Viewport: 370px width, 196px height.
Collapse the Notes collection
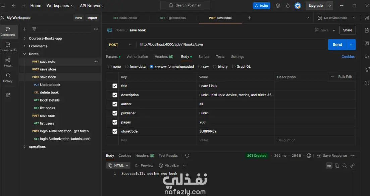click(x=24, y=54)
